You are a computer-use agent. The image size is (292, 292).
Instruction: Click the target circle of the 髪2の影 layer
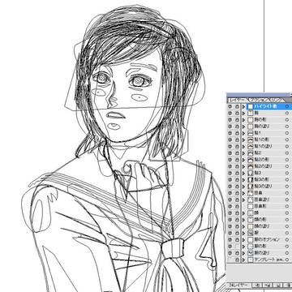coord(287,160)
